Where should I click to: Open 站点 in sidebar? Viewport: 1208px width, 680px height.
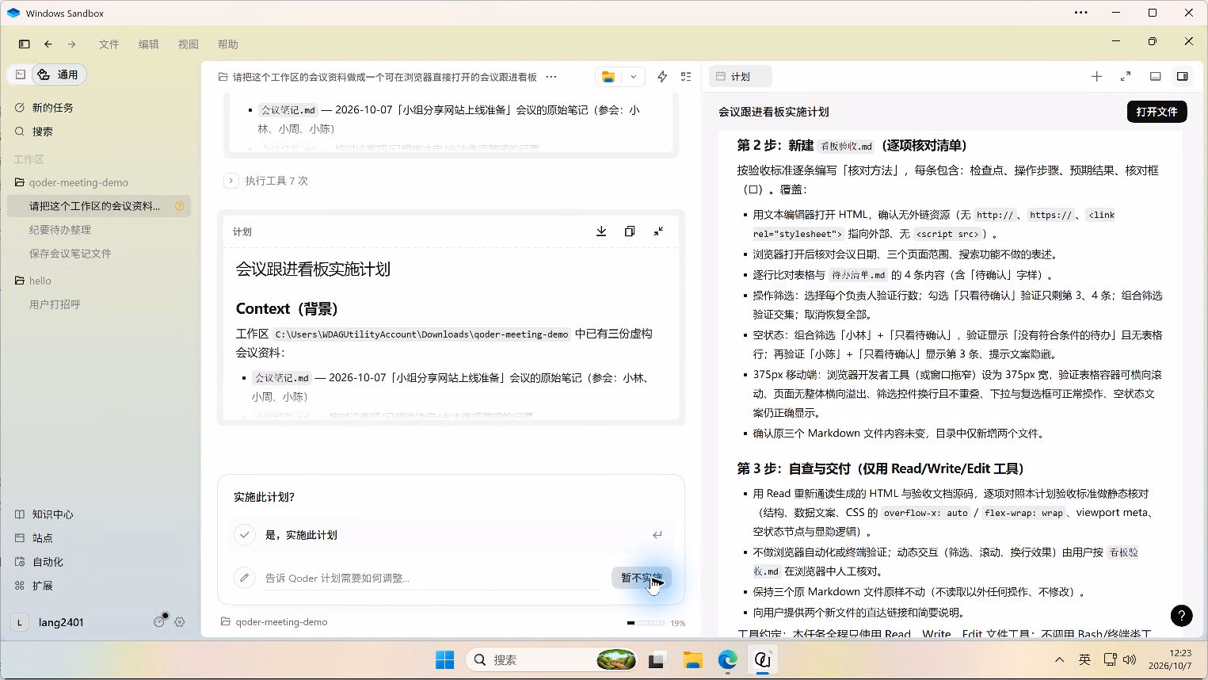(42, 538)
